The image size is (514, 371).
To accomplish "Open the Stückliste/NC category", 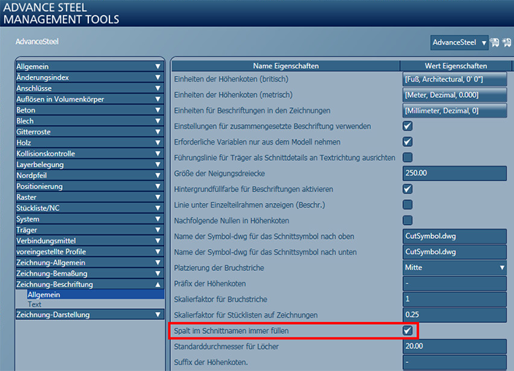I will [90, 208].
